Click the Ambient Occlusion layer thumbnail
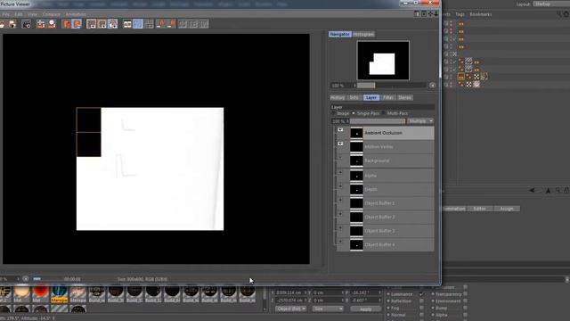Image resolution: width=570 pixels, height=321 pixels. 356,133
